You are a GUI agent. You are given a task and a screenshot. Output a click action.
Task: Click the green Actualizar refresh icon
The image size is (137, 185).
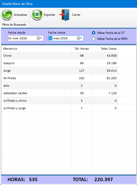click(x=7, y=15)
